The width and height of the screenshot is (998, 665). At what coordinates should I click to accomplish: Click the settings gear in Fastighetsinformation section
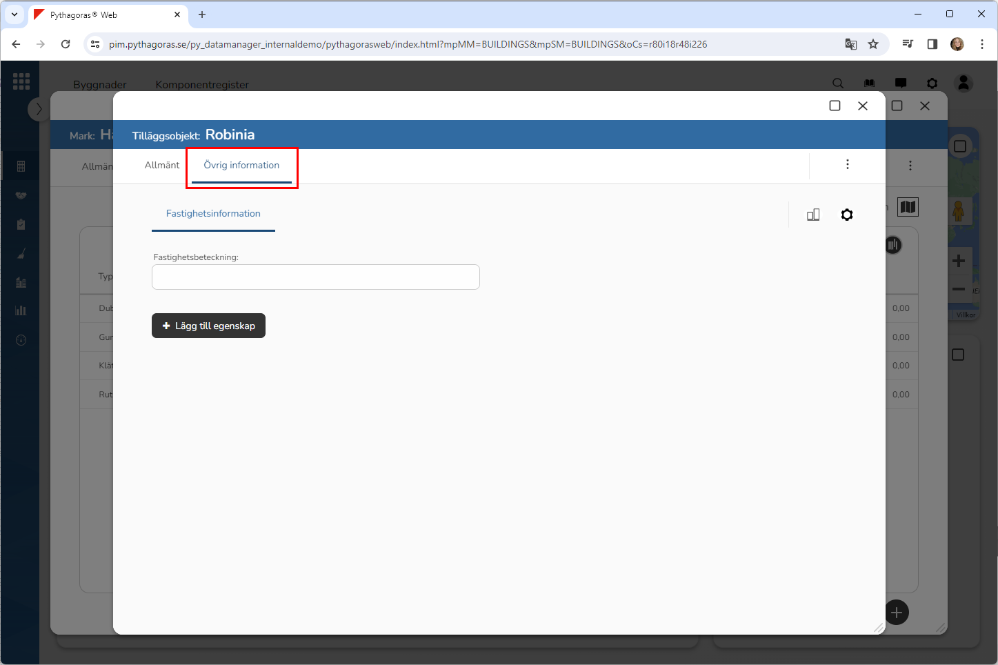click(847, 215)
